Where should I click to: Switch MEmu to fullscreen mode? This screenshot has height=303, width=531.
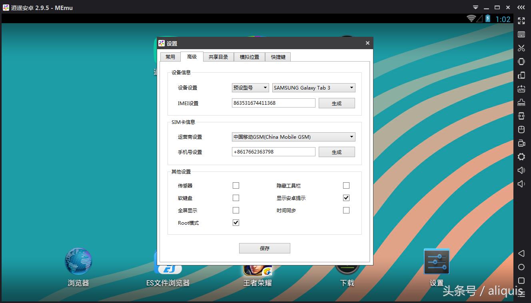(x=521, y=21)
